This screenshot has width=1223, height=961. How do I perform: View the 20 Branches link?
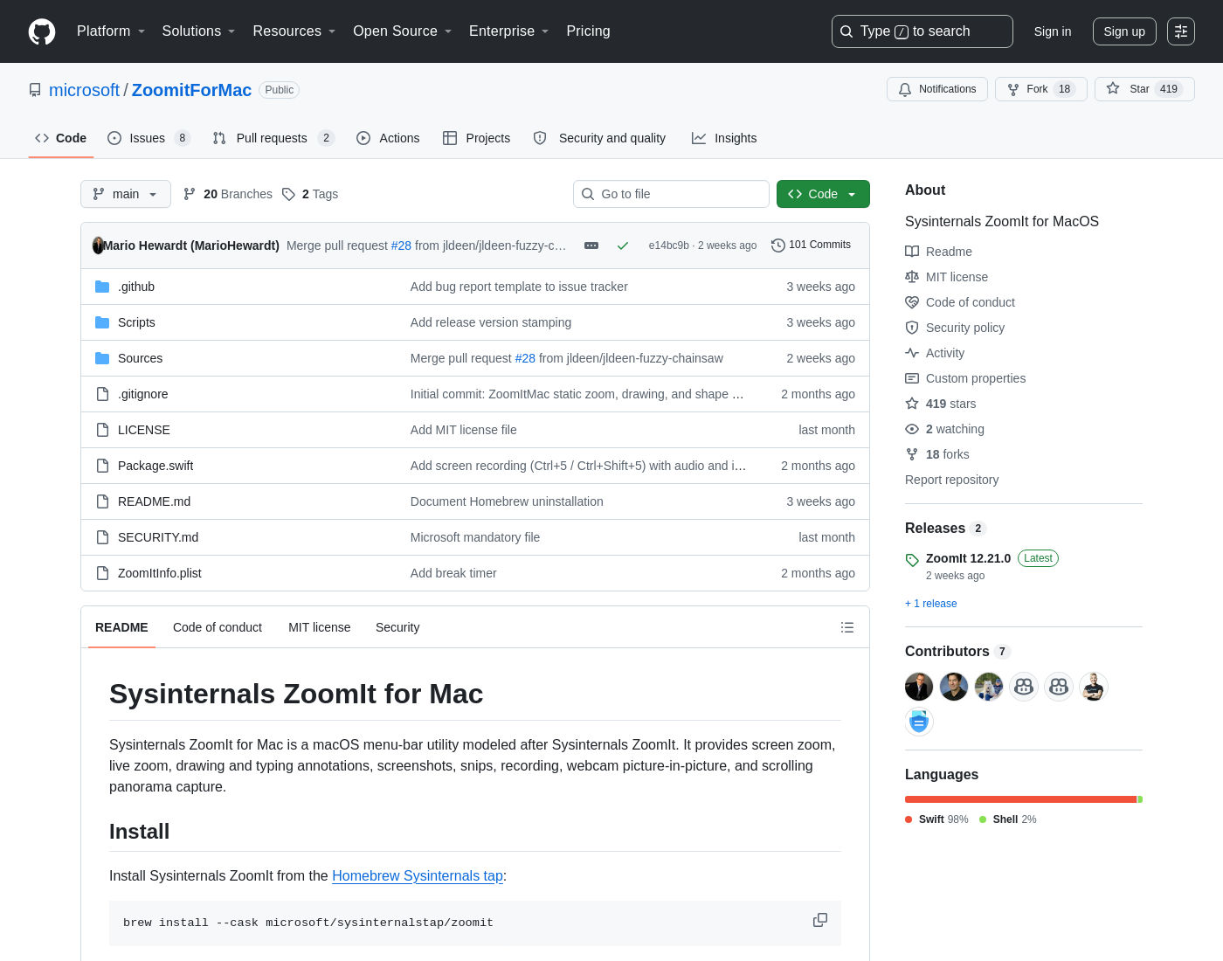coord(227,194)
